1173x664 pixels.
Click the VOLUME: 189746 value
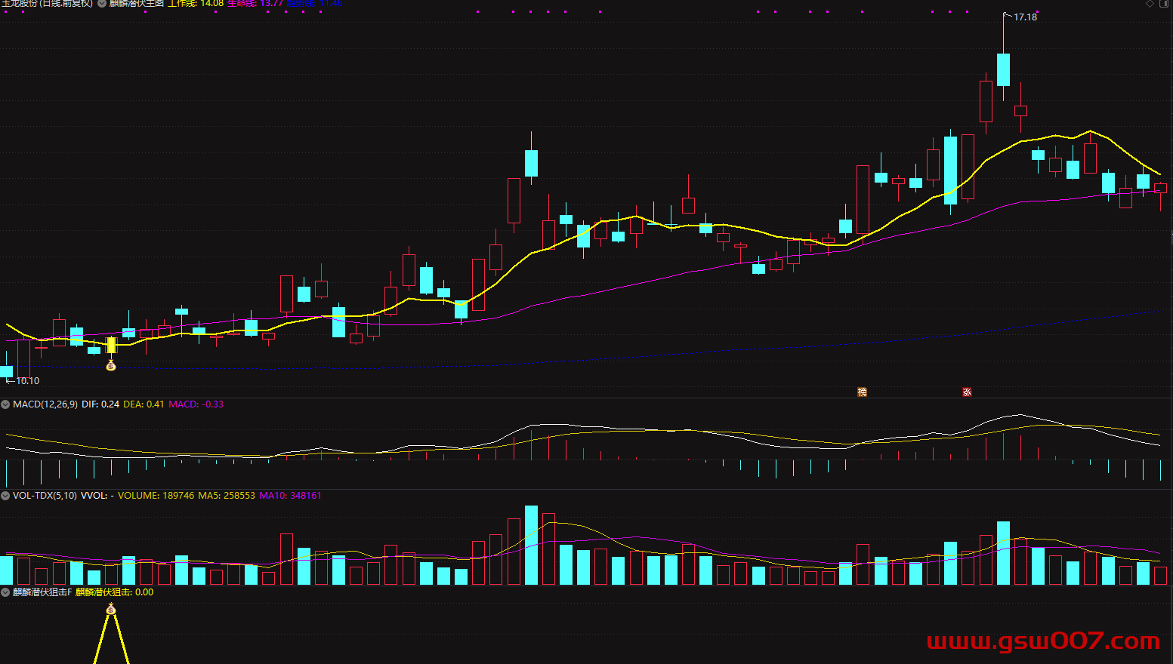[x=156, y=496]
